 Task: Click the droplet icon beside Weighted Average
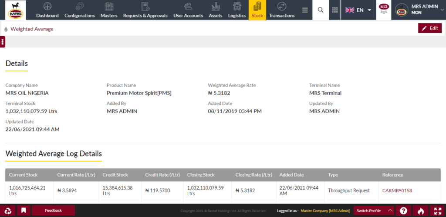[x=6, y=29]
